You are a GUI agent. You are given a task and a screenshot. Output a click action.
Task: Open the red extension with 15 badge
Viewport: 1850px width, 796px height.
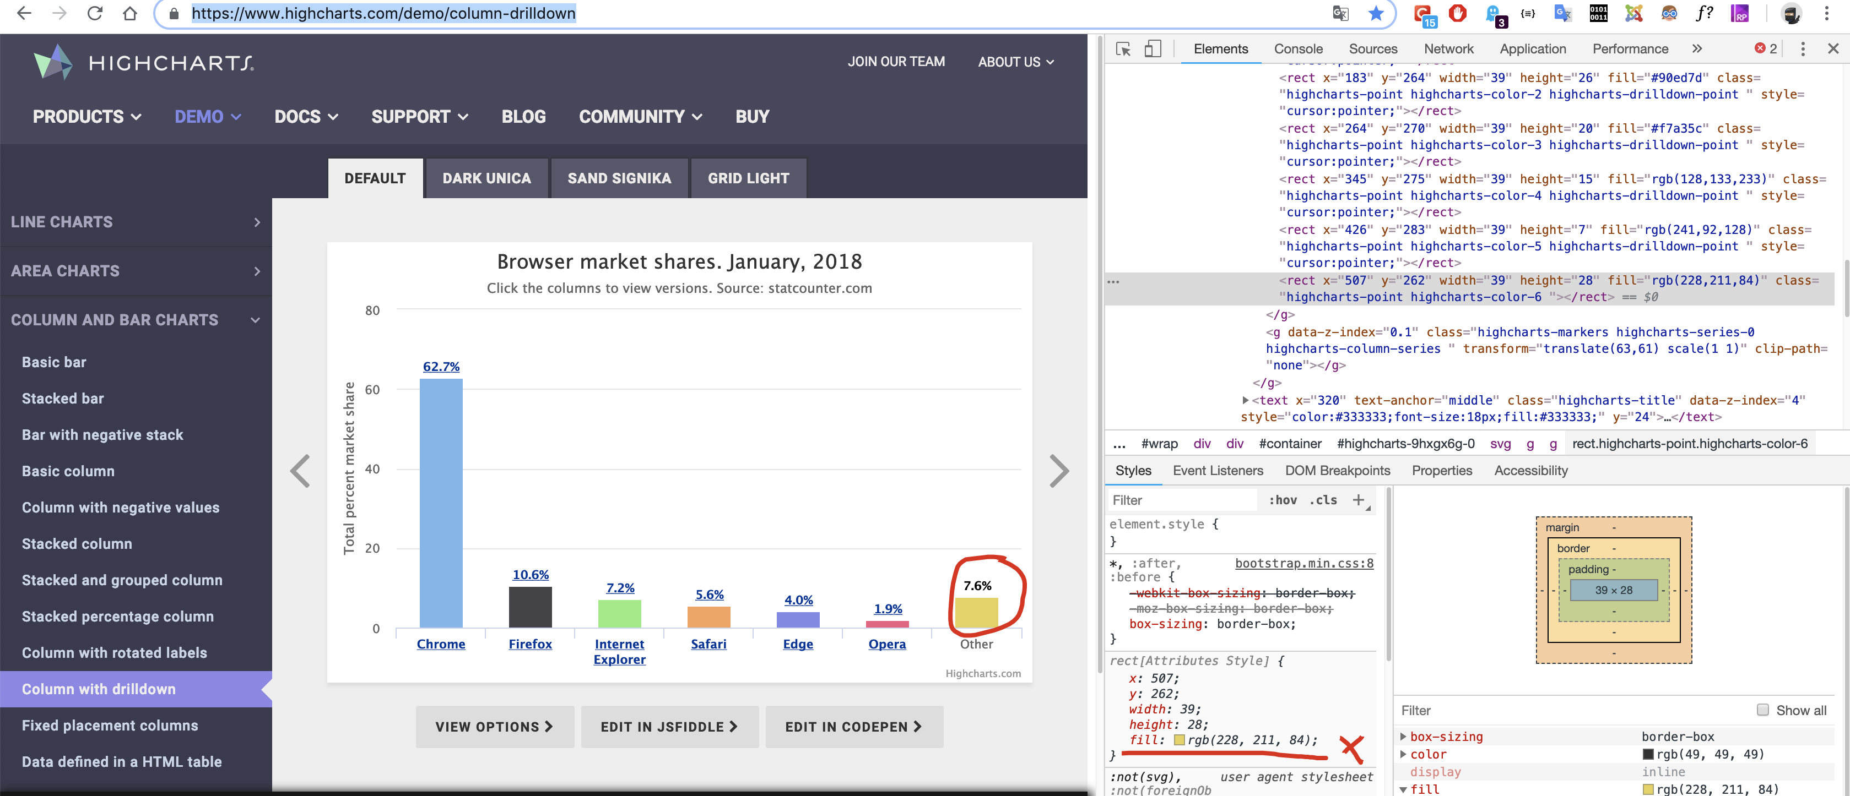[x=1424, y=14]
